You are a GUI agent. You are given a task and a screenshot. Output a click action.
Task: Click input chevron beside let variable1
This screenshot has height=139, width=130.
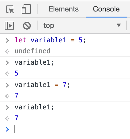(x=7, y=40)
